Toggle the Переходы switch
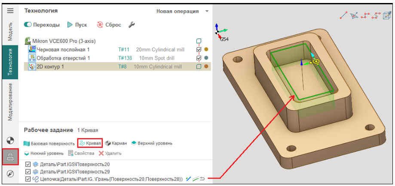This screenshot has height=186, width=395. 28,25
